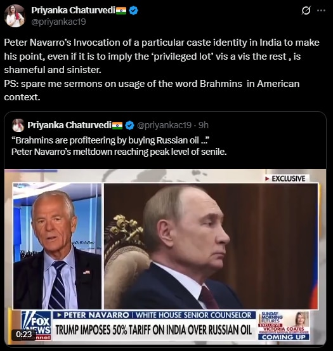Click the Coming Up Victoria Coates panel
The width and height of the screenshot is (333, 351).
(x=284, y=326)
